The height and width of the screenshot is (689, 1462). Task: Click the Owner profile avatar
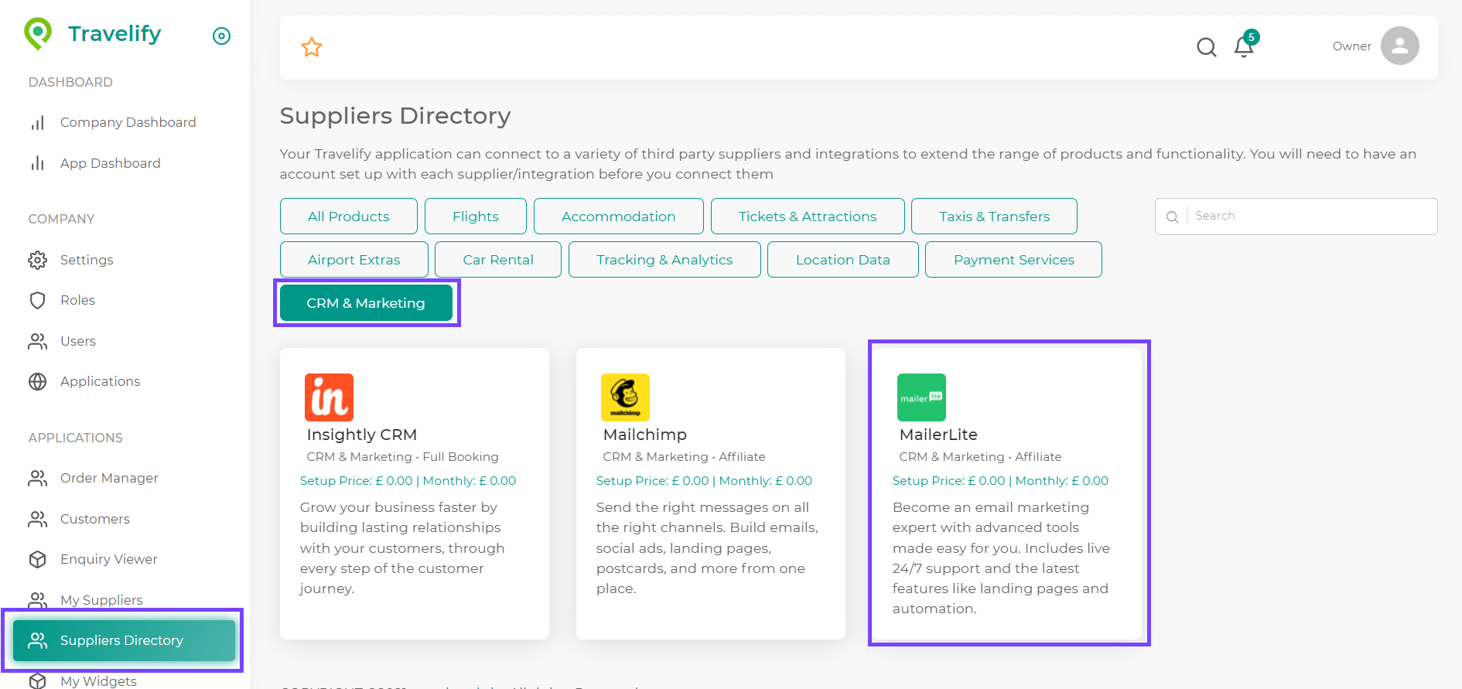pyautogui.click(x=1399, y=46)
